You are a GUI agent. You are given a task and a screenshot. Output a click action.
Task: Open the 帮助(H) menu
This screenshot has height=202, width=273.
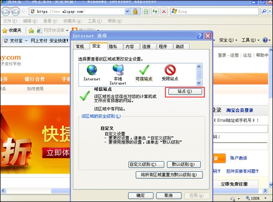(x=115, y=21)
